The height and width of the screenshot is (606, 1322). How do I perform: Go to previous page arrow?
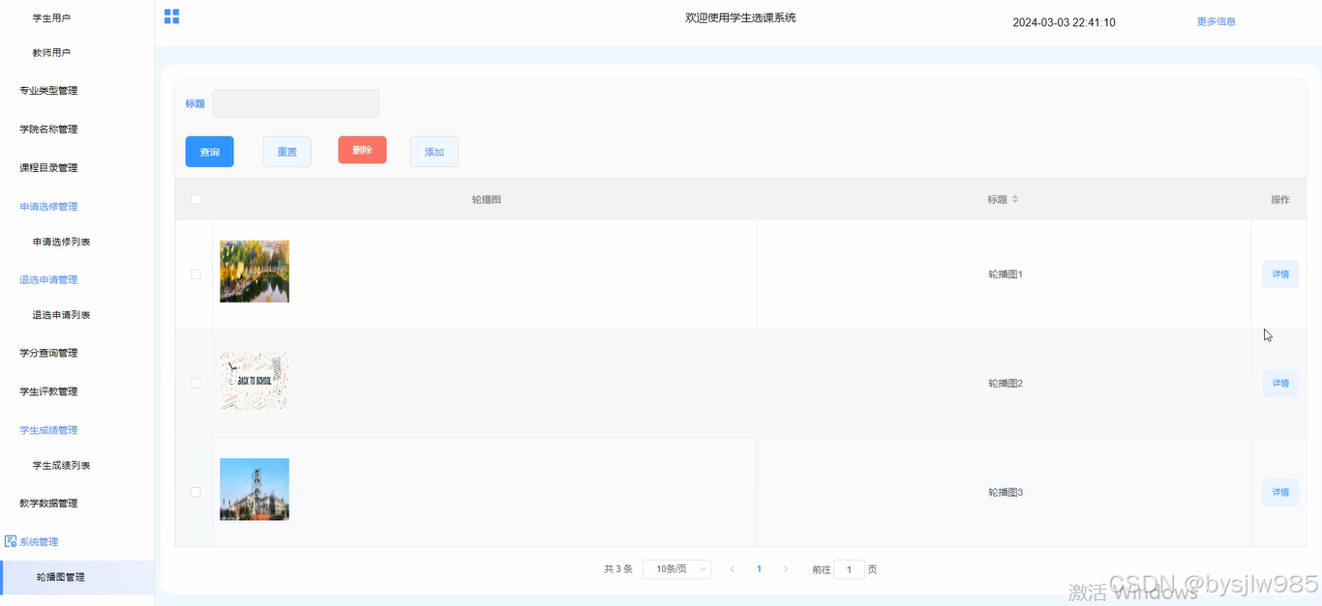(x=732, y=569)
